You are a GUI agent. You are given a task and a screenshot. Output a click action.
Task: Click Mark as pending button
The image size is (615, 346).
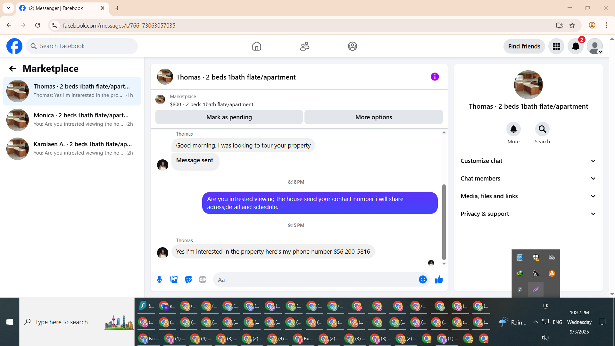coord(229,117)
